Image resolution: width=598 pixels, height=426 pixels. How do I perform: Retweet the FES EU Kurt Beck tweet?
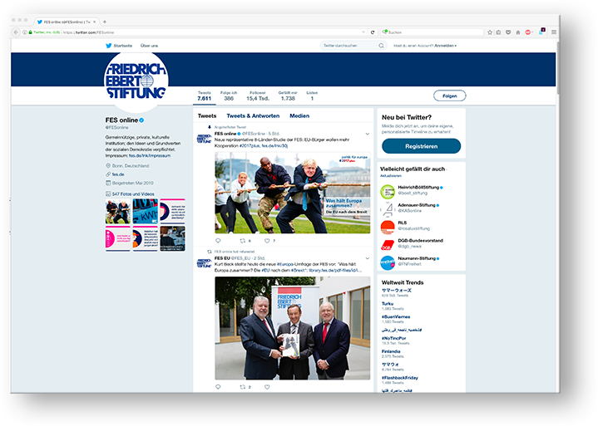242,387
